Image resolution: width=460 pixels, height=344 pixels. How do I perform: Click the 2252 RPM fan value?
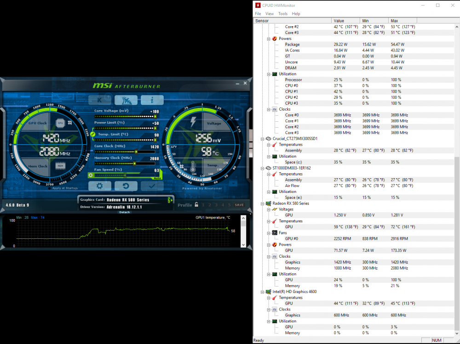tap(342, 238)
